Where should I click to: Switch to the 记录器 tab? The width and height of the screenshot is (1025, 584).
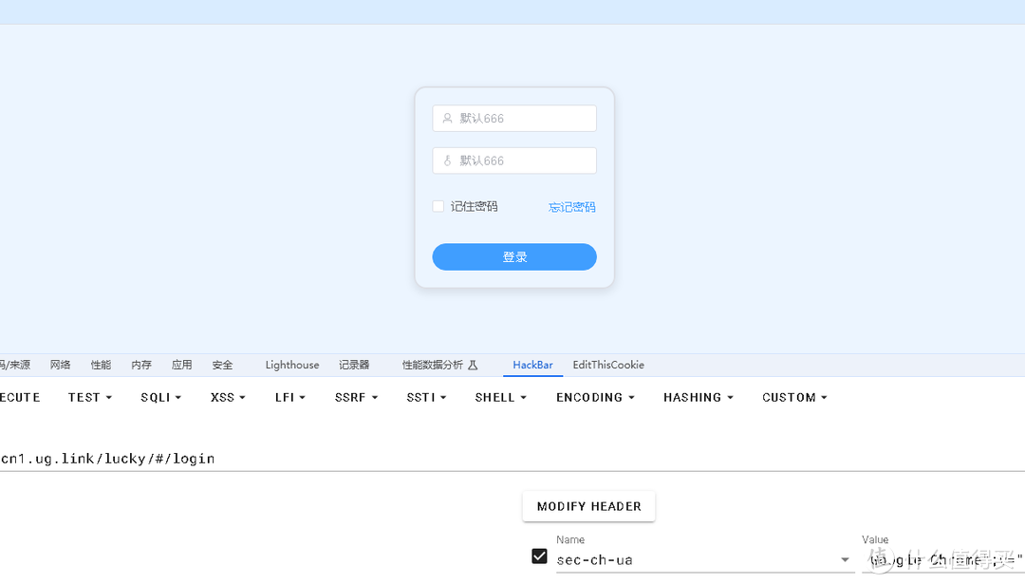click(x=354, y=365)
